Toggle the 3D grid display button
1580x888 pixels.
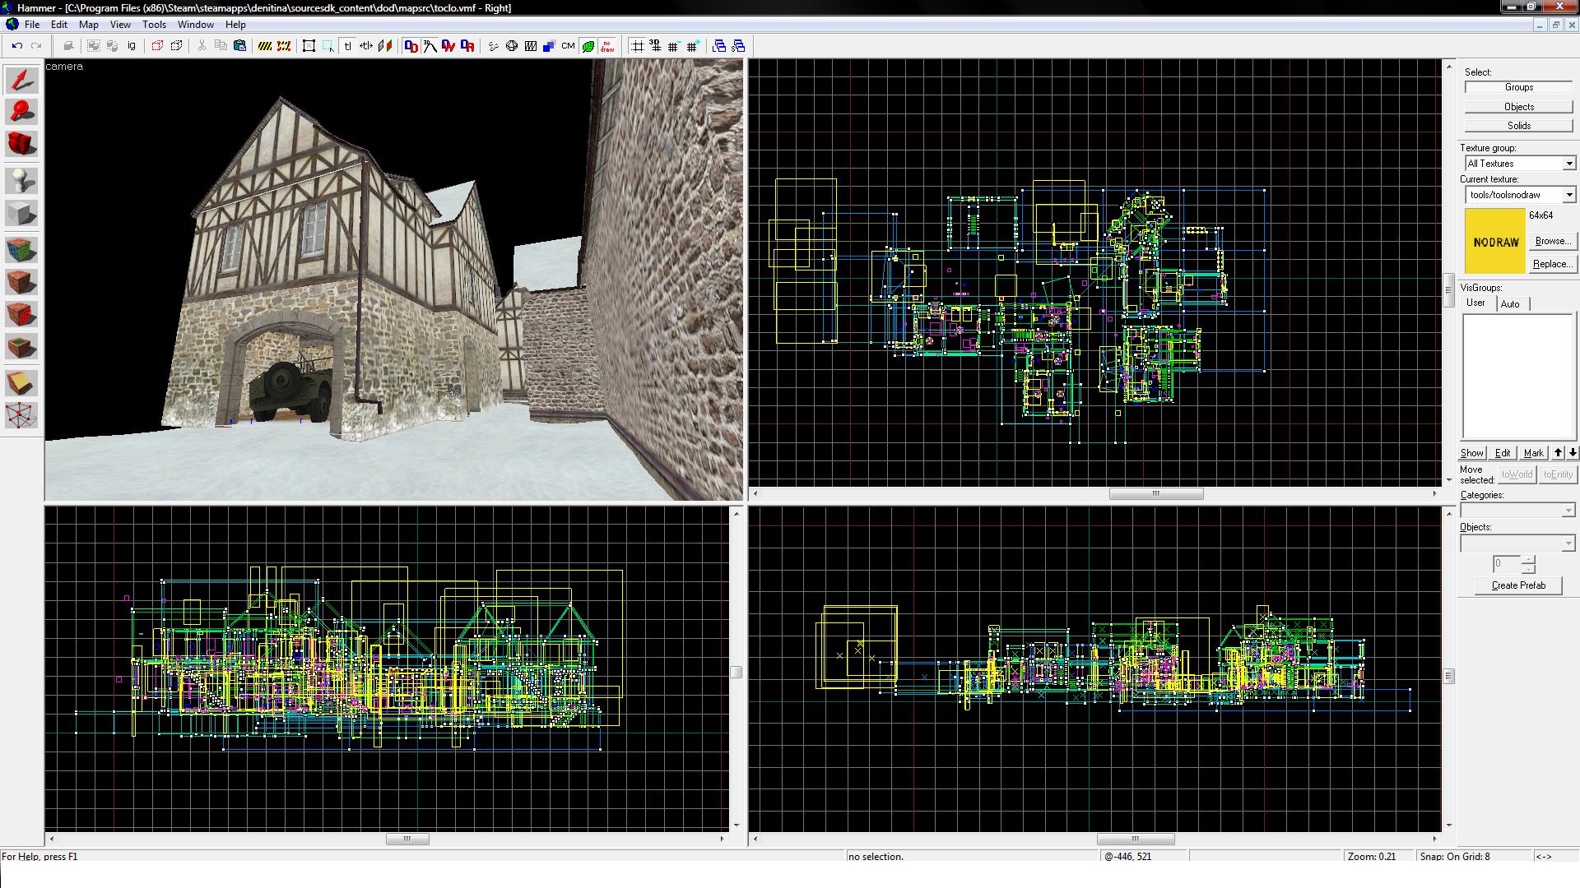pos(655,46)
